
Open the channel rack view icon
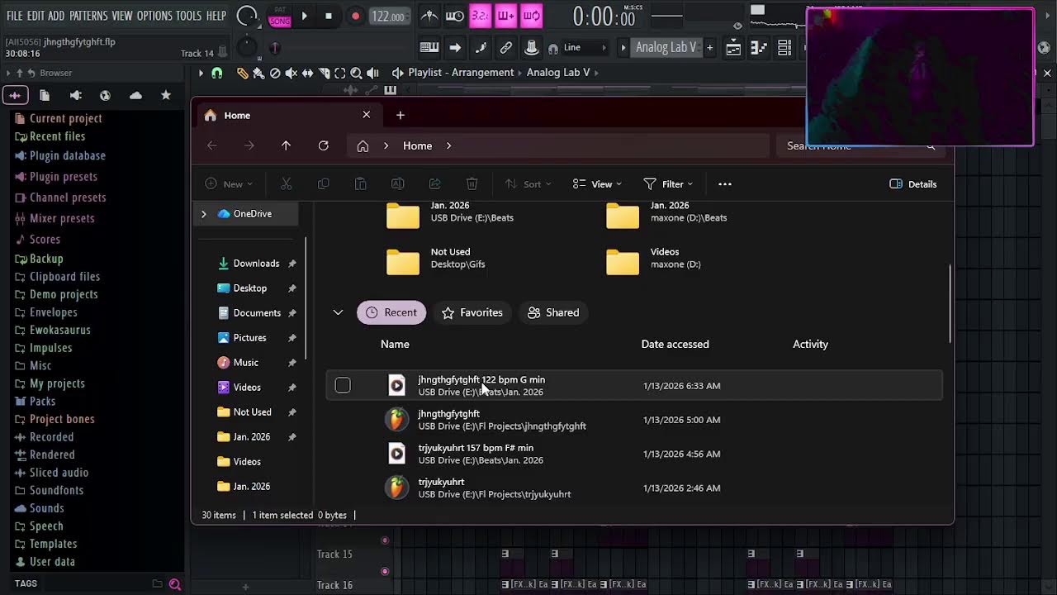pyautogui.click(x=784, y=48)
